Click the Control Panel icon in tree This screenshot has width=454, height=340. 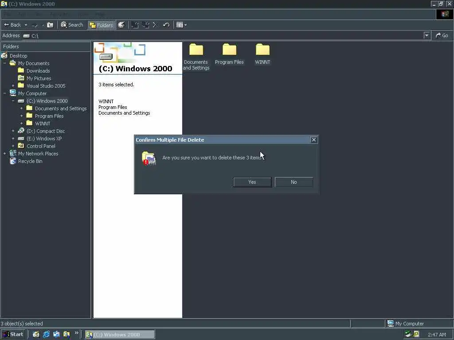[21, 146]
